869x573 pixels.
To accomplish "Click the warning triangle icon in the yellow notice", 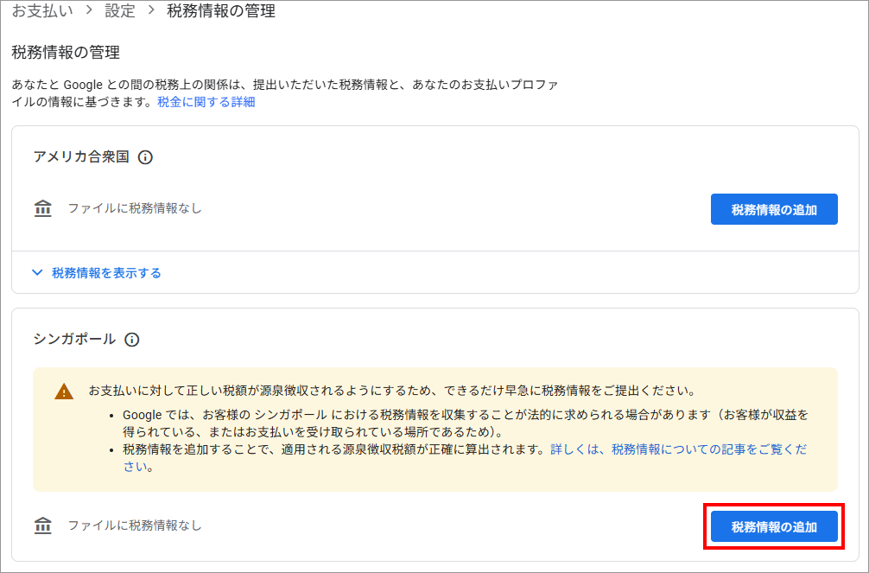I will (x=64, y=392).
